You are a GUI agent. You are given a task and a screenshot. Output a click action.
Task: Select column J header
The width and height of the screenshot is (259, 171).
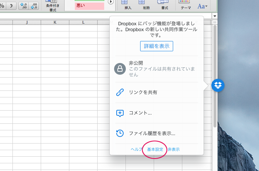[27, 22]
